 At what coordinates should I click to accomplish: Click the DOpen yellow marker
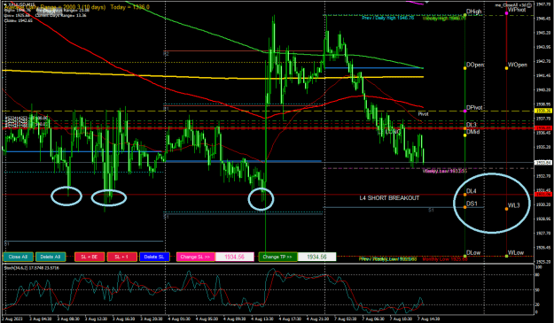(x=465, y=68)
